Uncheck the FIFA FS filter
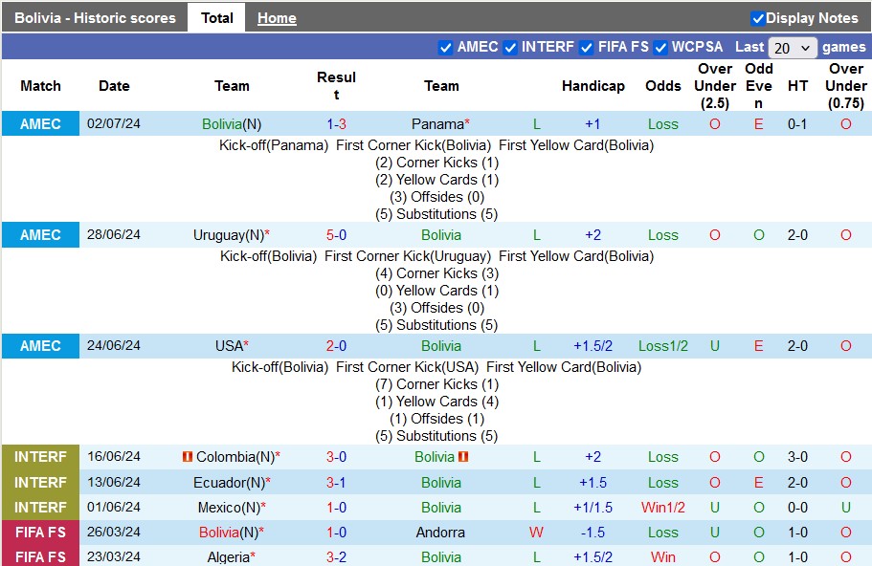The image size is (872, 566). click(587, 47)
